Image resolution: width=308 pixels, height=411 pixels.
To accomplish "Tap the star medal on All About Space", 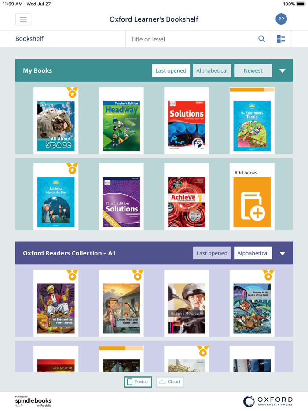I will click(72, 93).
